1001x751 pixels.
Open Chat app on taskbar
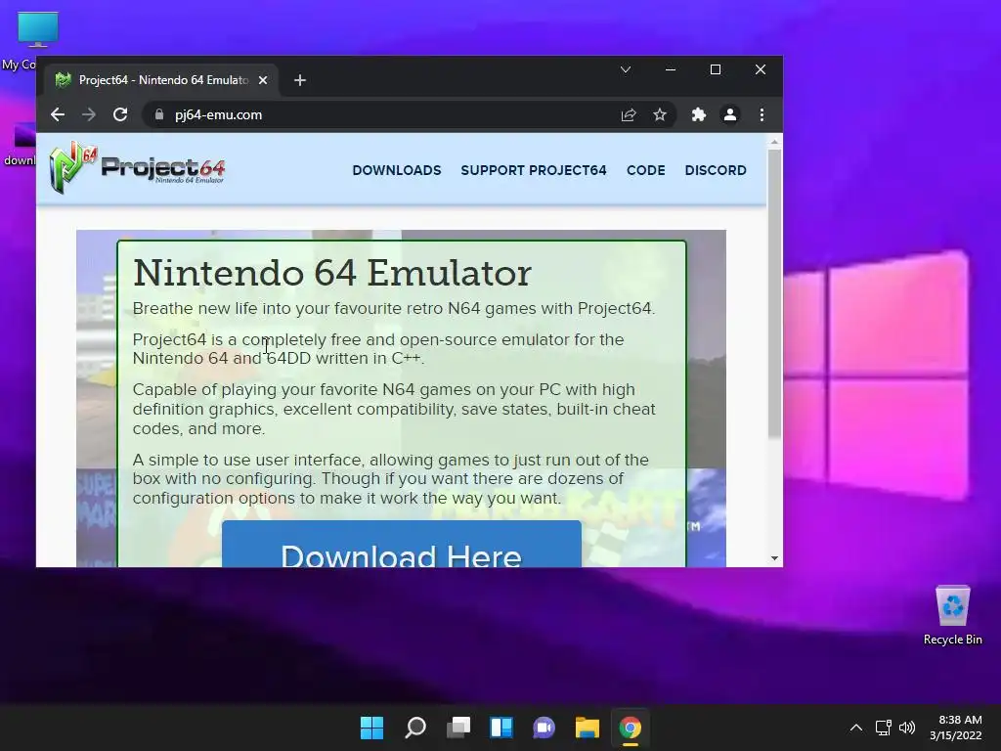(544, 728)
